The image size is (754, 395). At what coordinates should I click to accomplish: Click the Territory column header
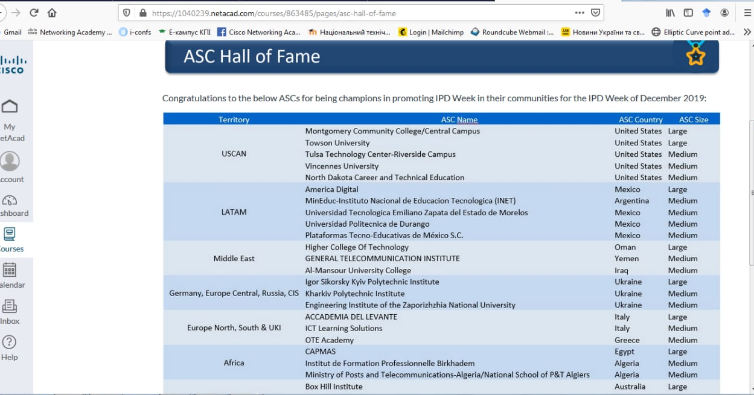click(x=234, y=119)
